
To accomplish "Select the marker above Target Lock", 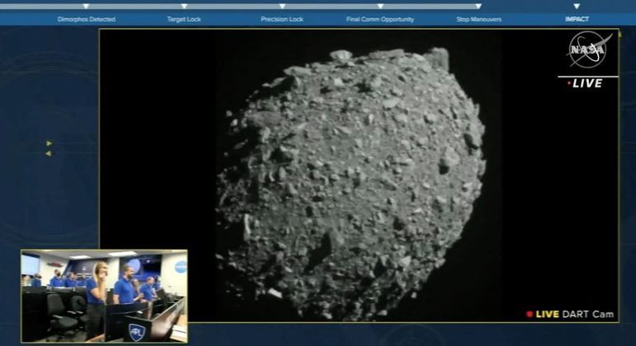I will click(x=184, y=6).
